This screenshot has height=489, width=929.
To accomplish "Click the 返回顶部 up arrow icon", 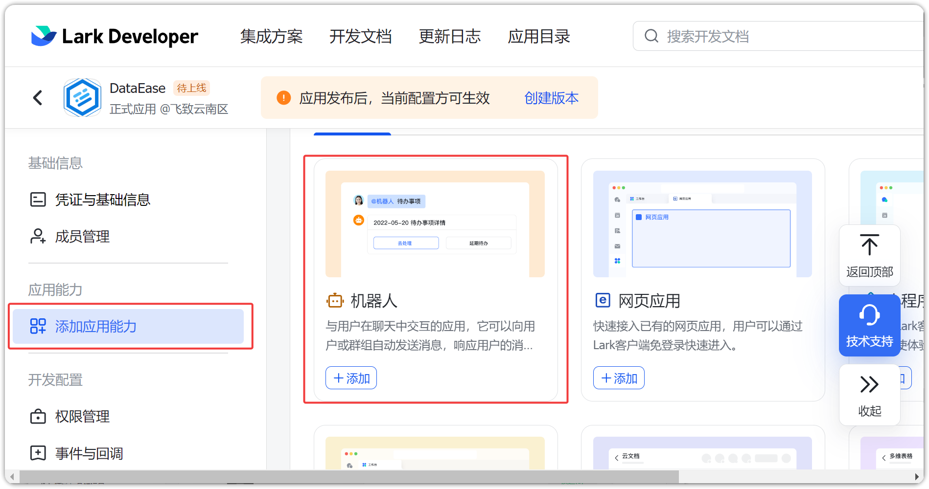I will click(x=869, y=245).
